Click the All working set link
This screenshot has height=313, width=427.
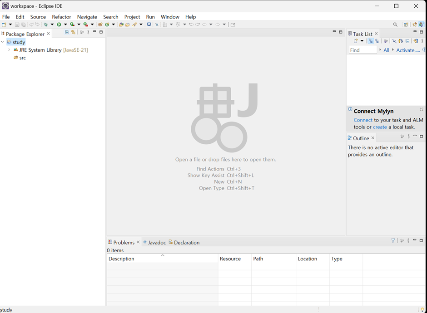pos(386,50)
